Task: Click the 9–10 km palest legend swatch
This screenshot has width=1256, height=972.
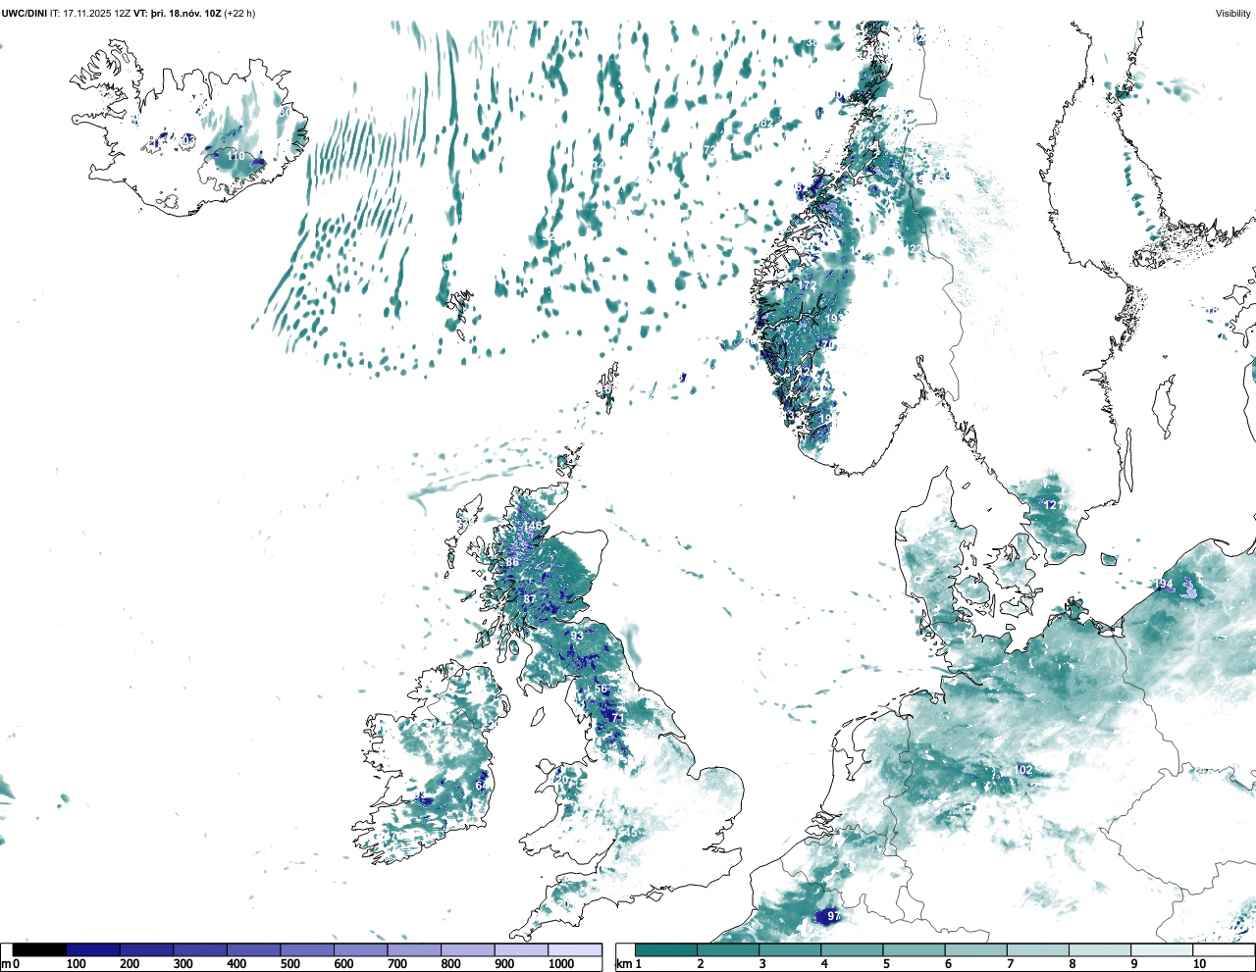Action: click(x=1164, y=949)
